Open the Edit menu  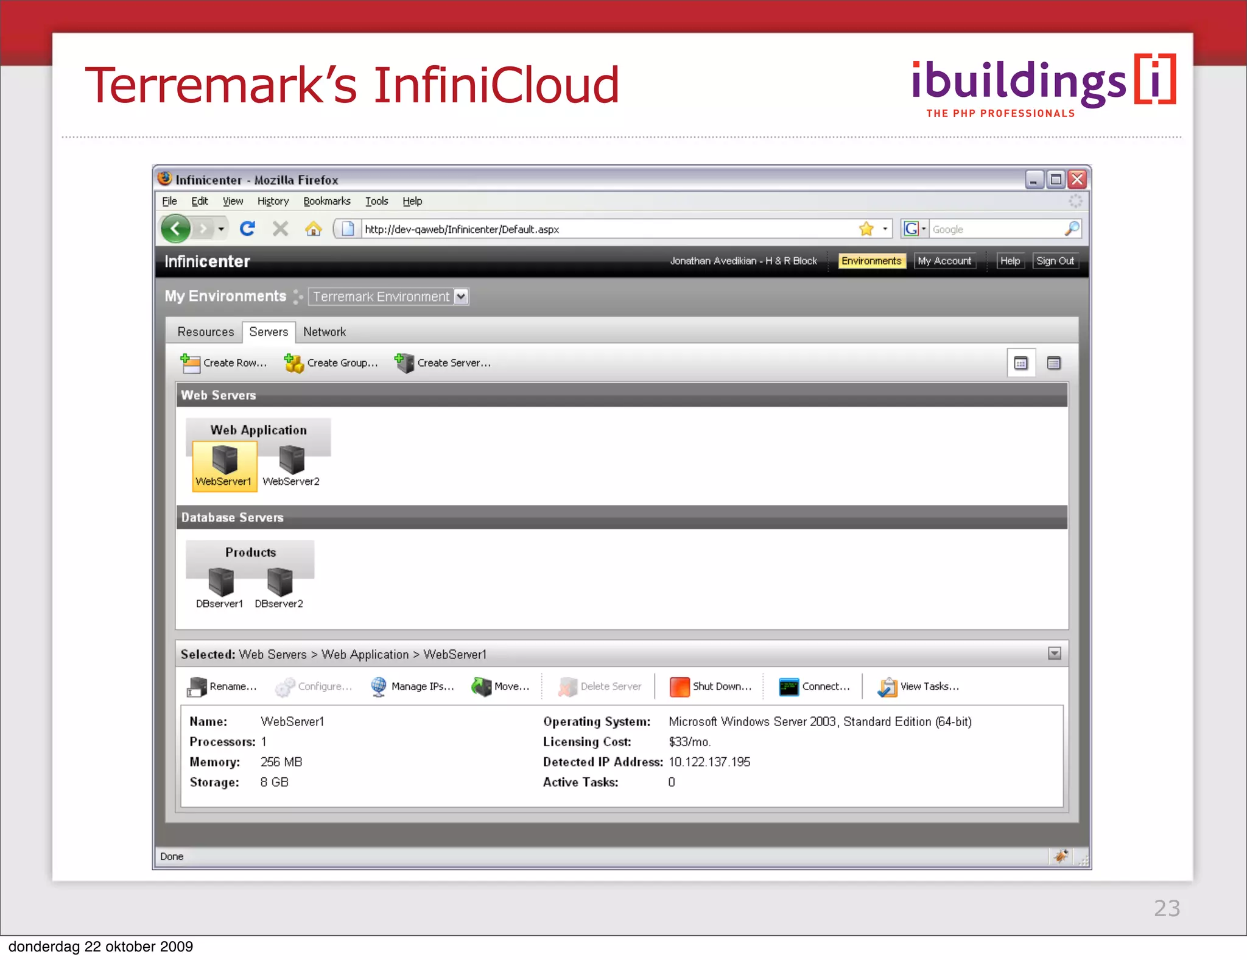(199, 201)
